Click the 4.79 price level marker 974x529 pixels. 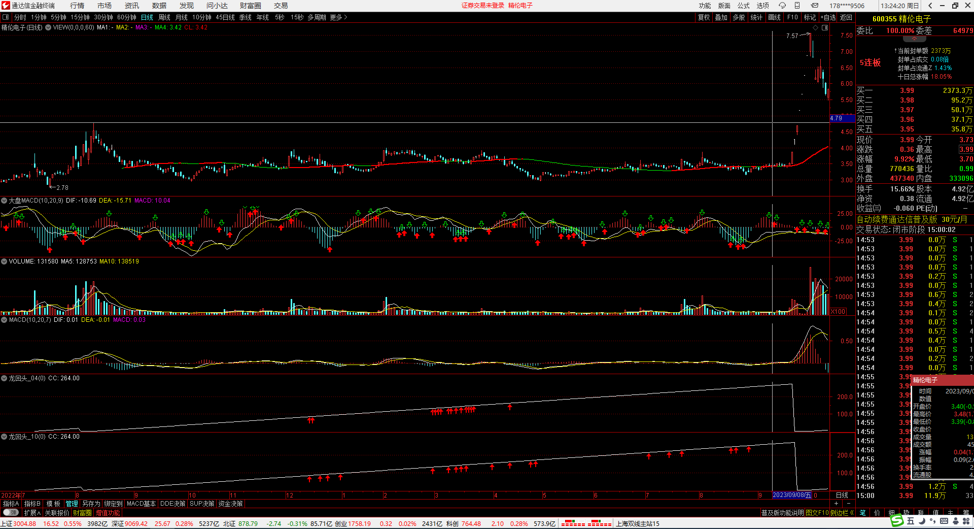pyautogui.click(x=842, y=118)
